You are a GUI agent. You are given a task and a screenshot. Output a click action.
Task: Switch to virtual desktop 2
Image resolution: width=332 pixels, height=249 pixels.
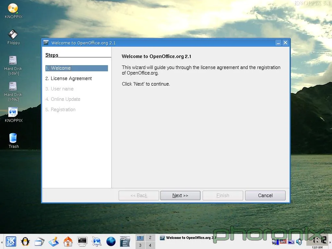click(x=150, y=238)
